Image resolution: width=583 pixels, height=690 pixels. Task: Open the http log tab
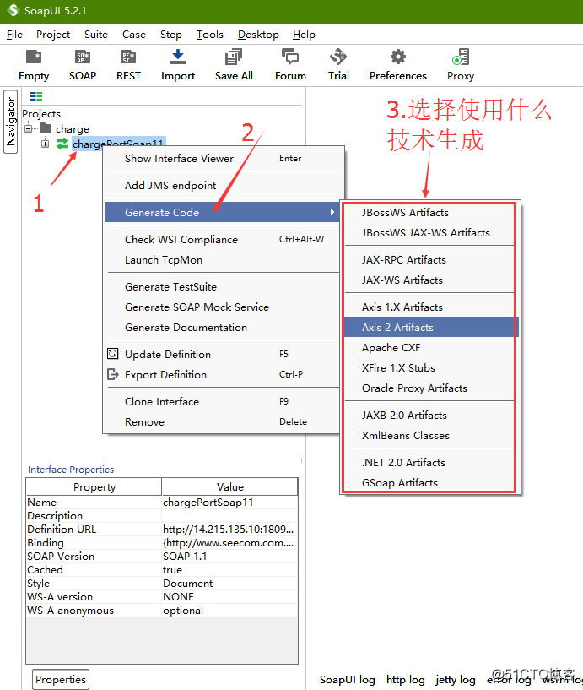[x=405, y=679]
